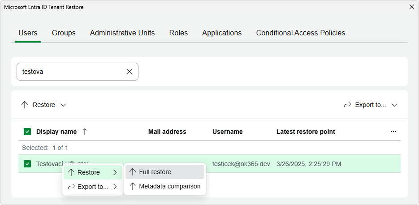The width and height of the screenshot is (419, 205).
Task: Click the username testicek@ok365.dev
Action: pyautogui.click(x=241, y=164)
